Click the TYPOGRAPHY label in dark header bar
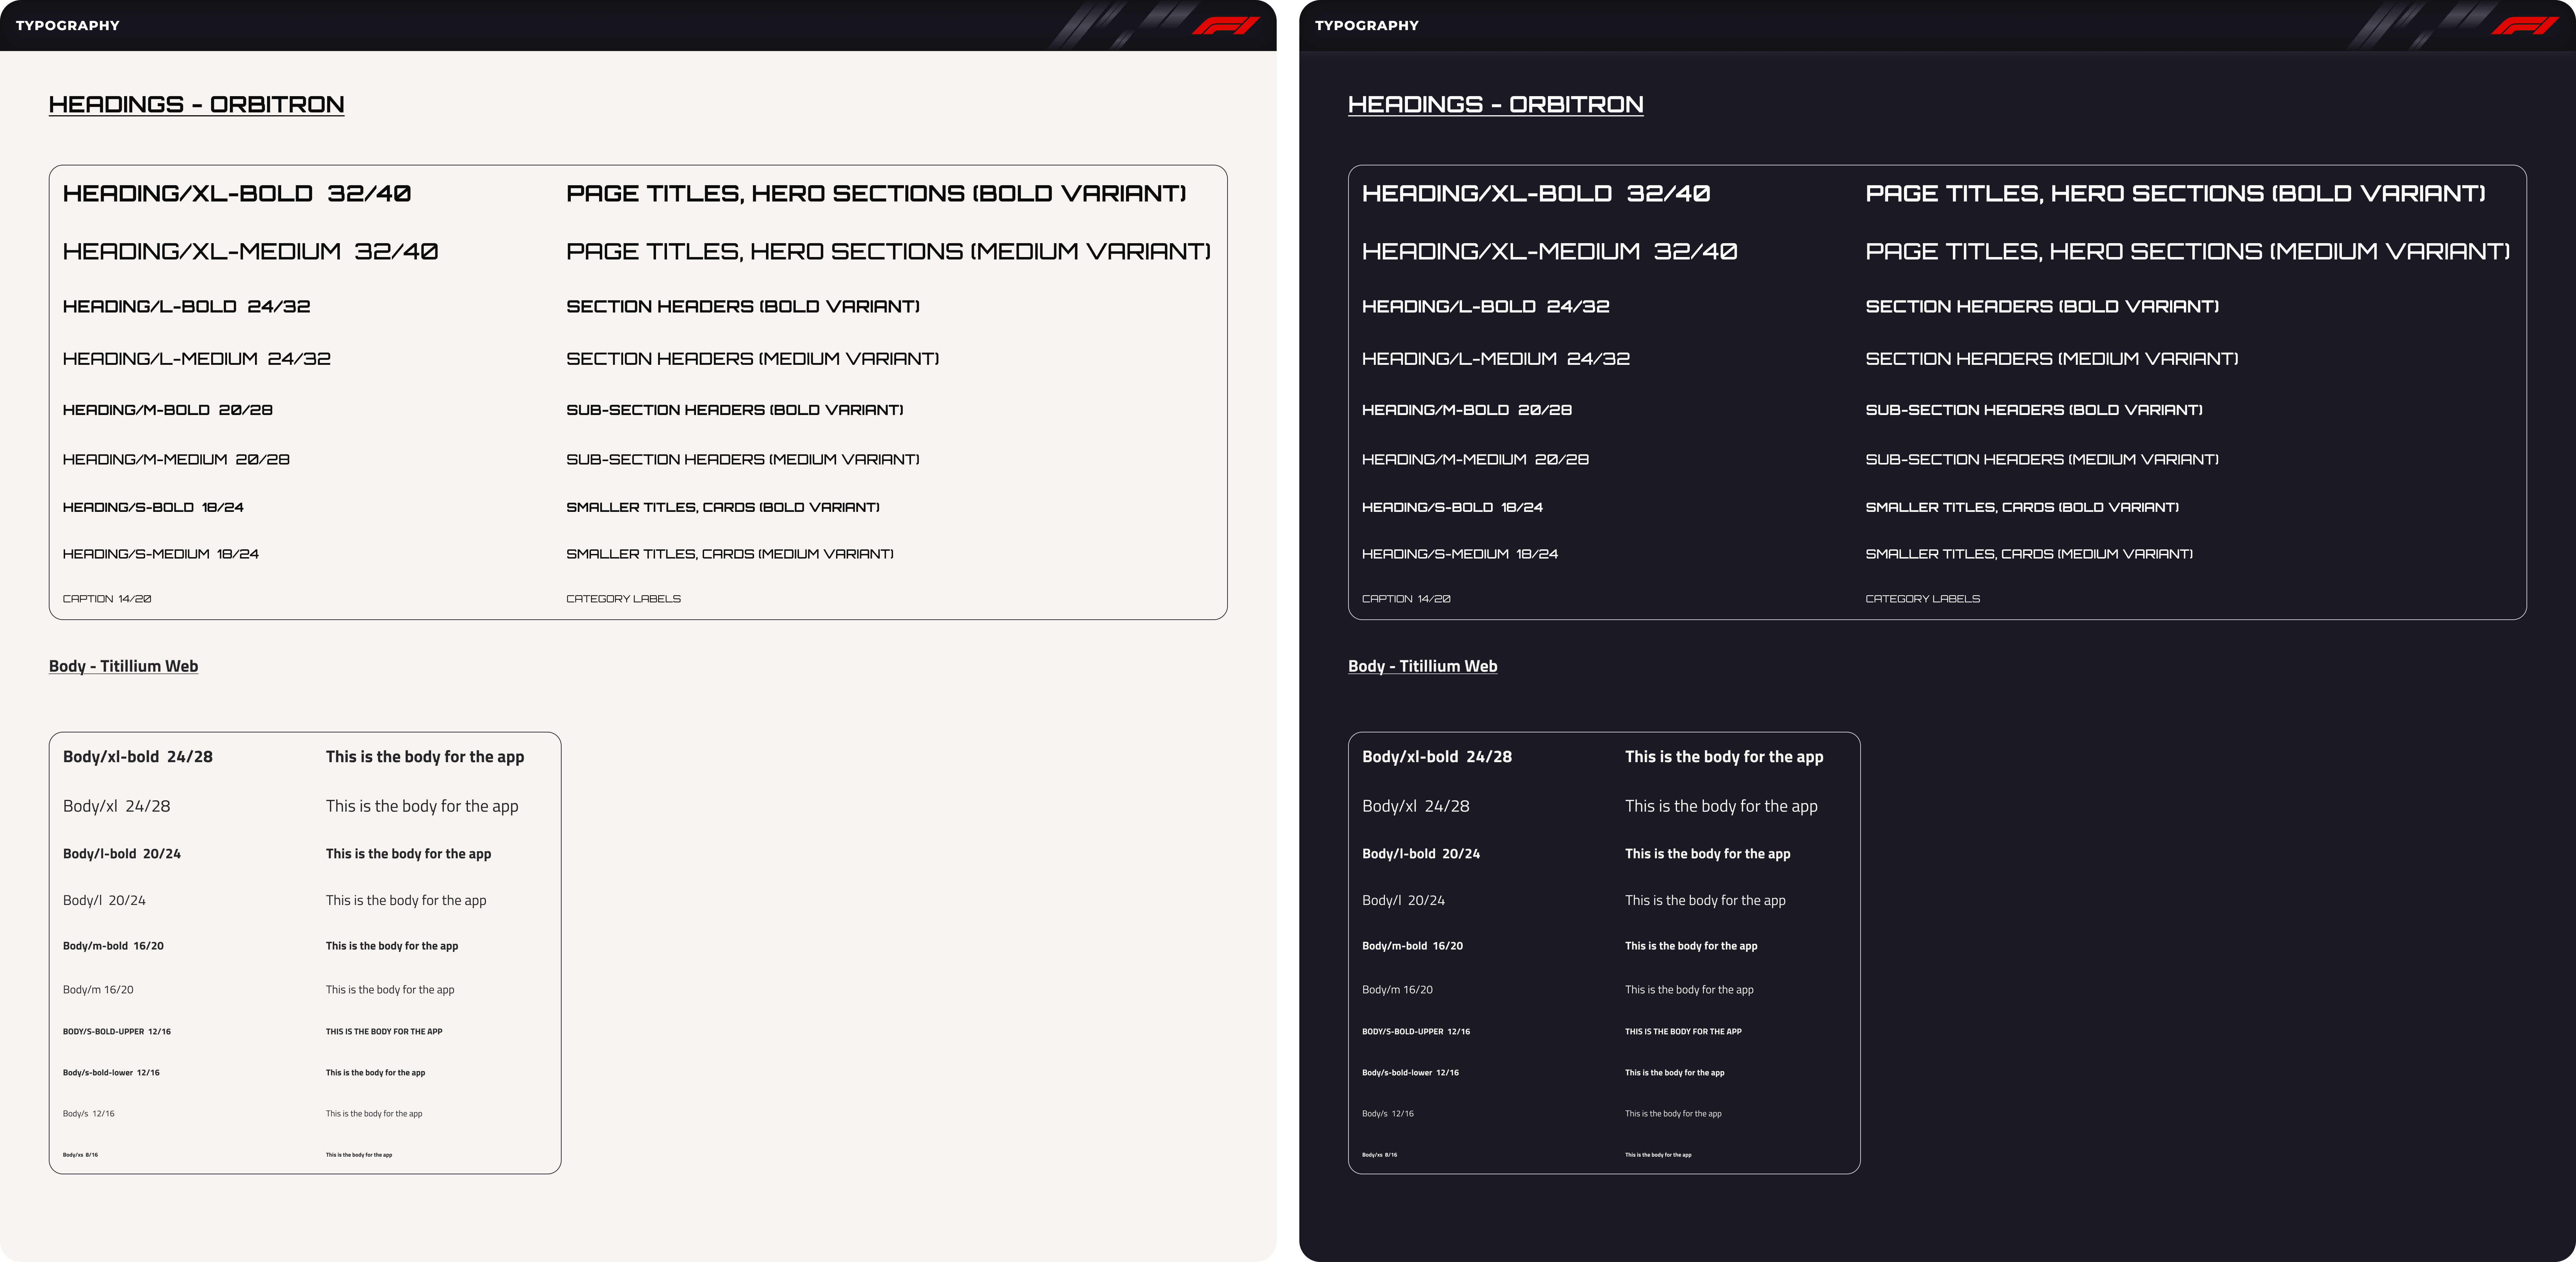The height and width of the screenshot is (1262, 2576). click(x=1366, y=25)
